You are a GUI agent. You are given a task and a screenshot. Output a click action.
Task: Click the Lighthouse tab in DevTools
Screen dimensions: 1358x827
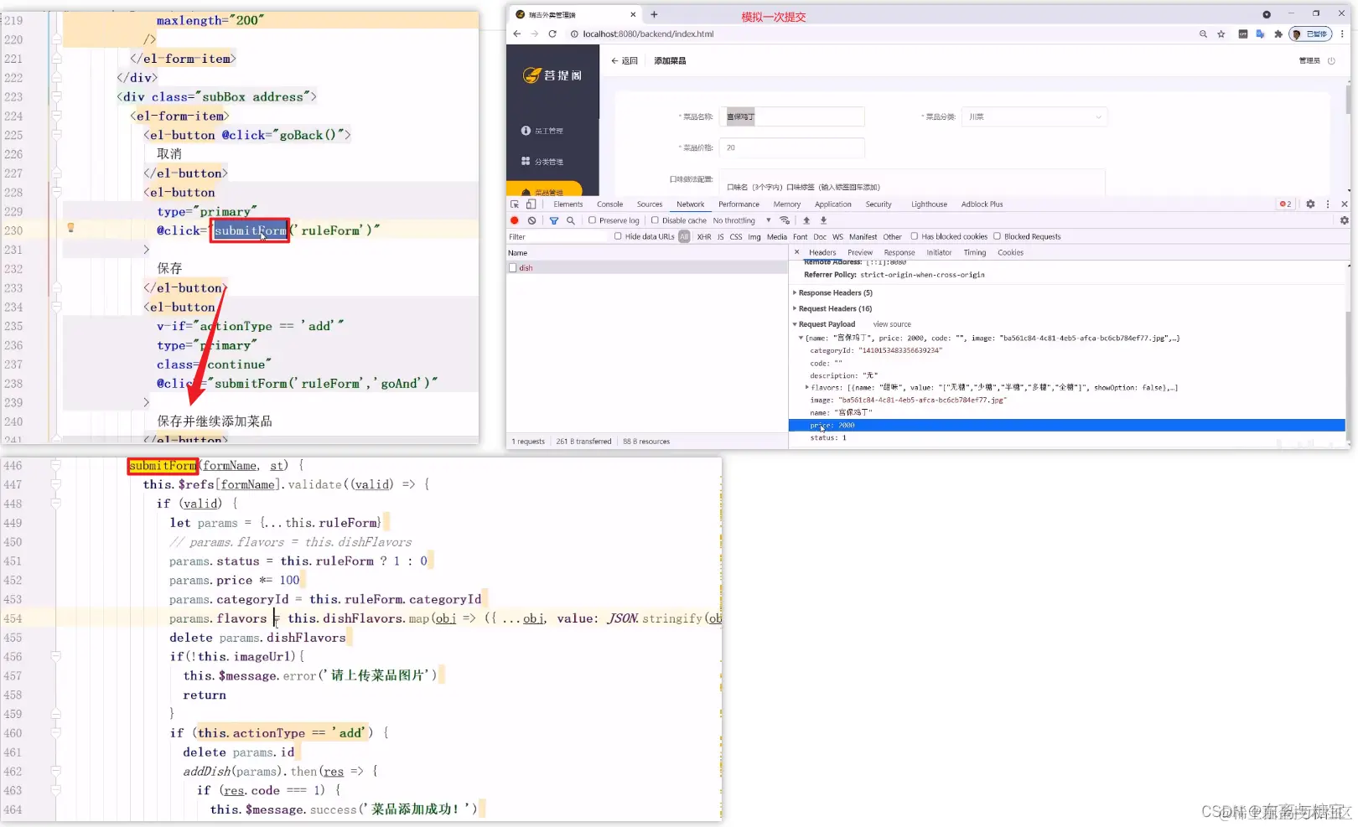929,204
